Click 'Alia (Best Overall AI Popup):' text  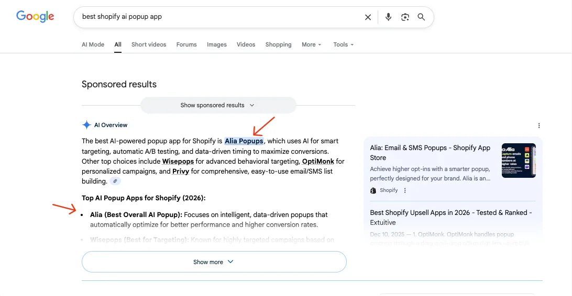pos(136,215)
